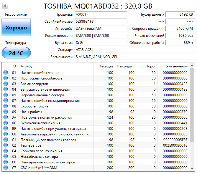Image resolution: width=197 pixels, height=174 pixels.
Task: Select row 'Полных циклов парковок головок'
Action: click(x=96, y=140)
